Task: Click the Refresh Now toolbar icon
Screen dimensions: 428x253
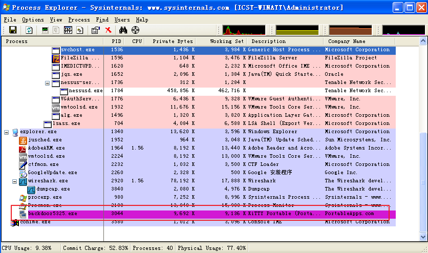Action: [29, 30]
